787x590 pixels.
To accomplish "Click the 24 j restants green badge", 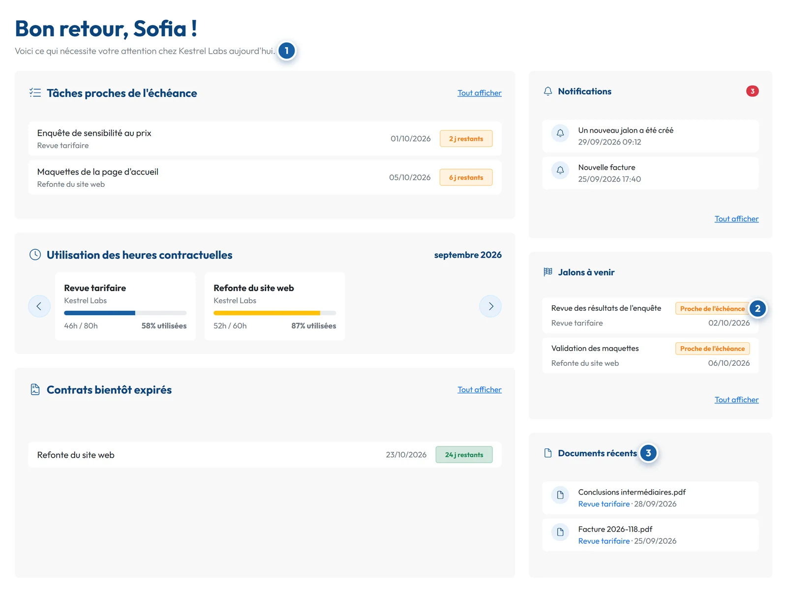I will click(464, 455).
